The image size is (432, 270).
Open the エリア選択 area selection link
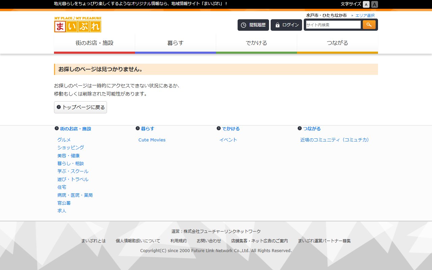point(365,16)
